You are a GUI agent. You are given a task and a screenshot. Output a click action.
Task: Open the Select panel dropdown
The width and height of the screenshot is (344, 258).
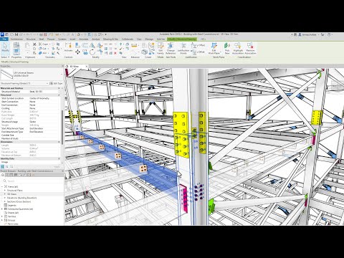pyautogui.click(x=5, y=57)
